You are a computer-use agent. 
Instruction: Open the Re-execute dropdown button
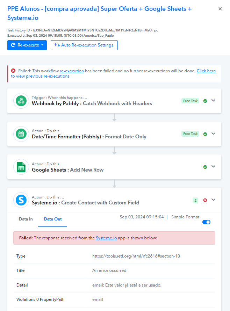pyautogui.click(x=27, y=45)
